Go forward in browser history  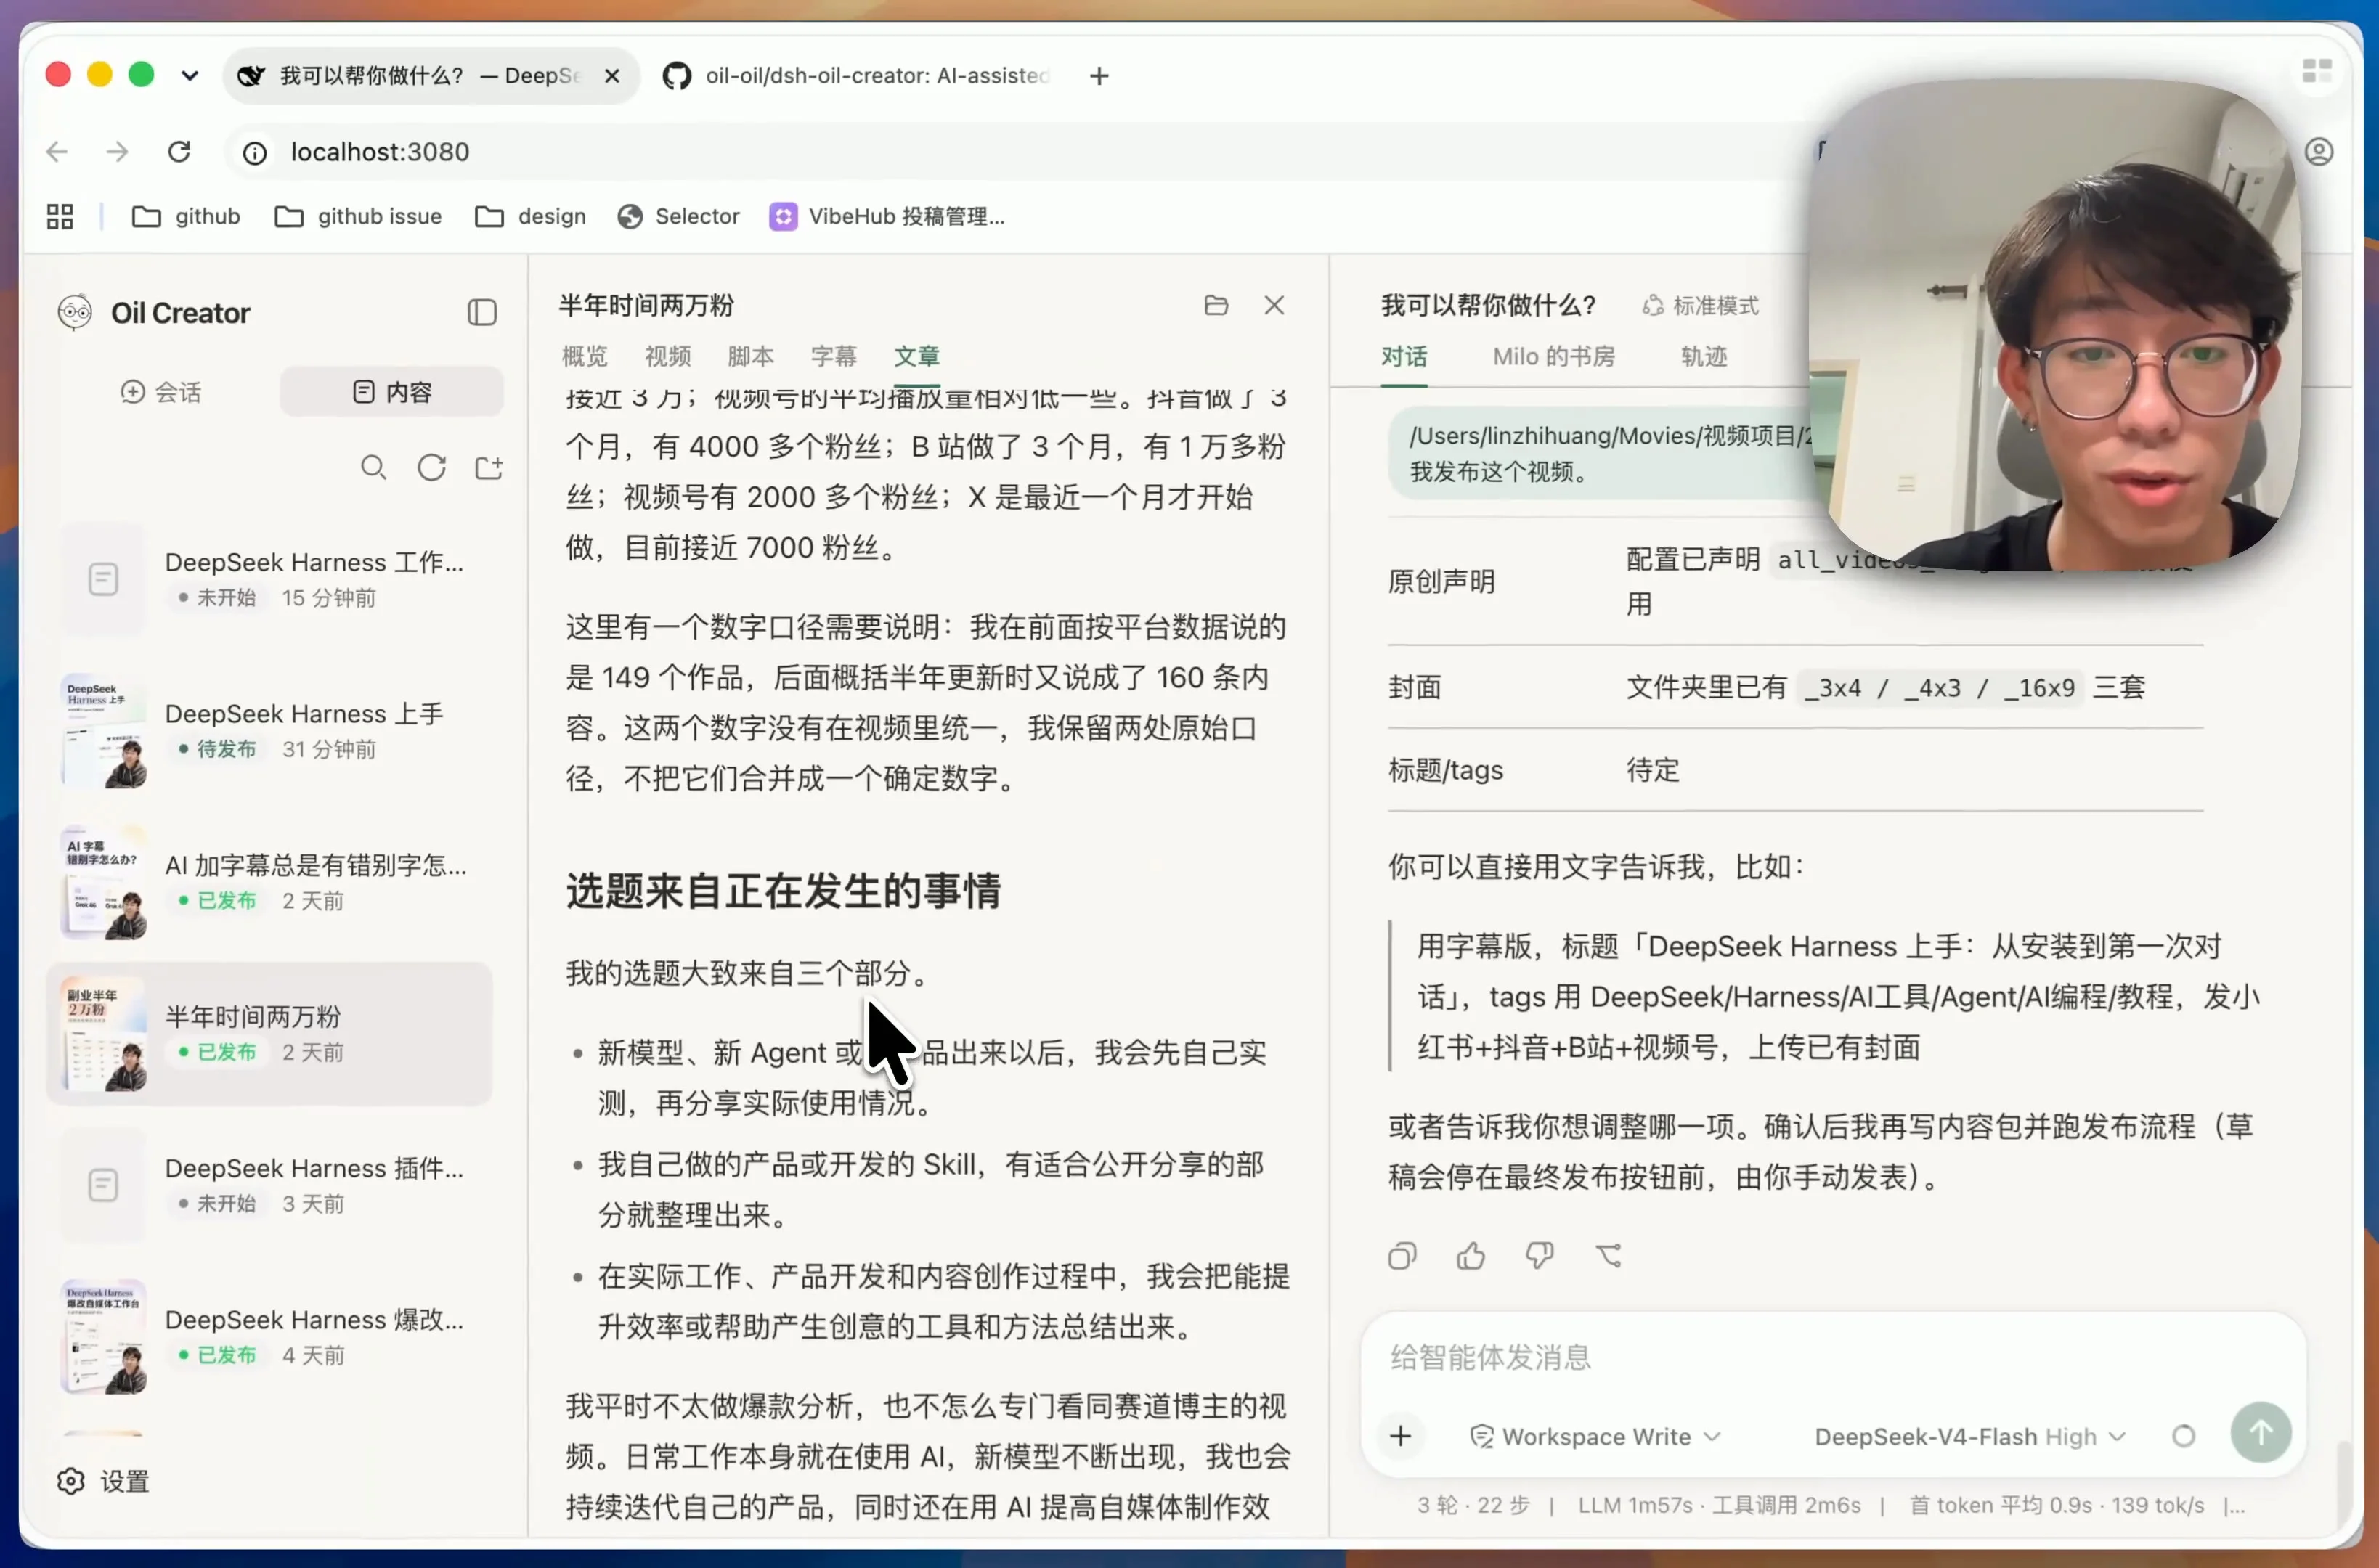coord(117,152)
